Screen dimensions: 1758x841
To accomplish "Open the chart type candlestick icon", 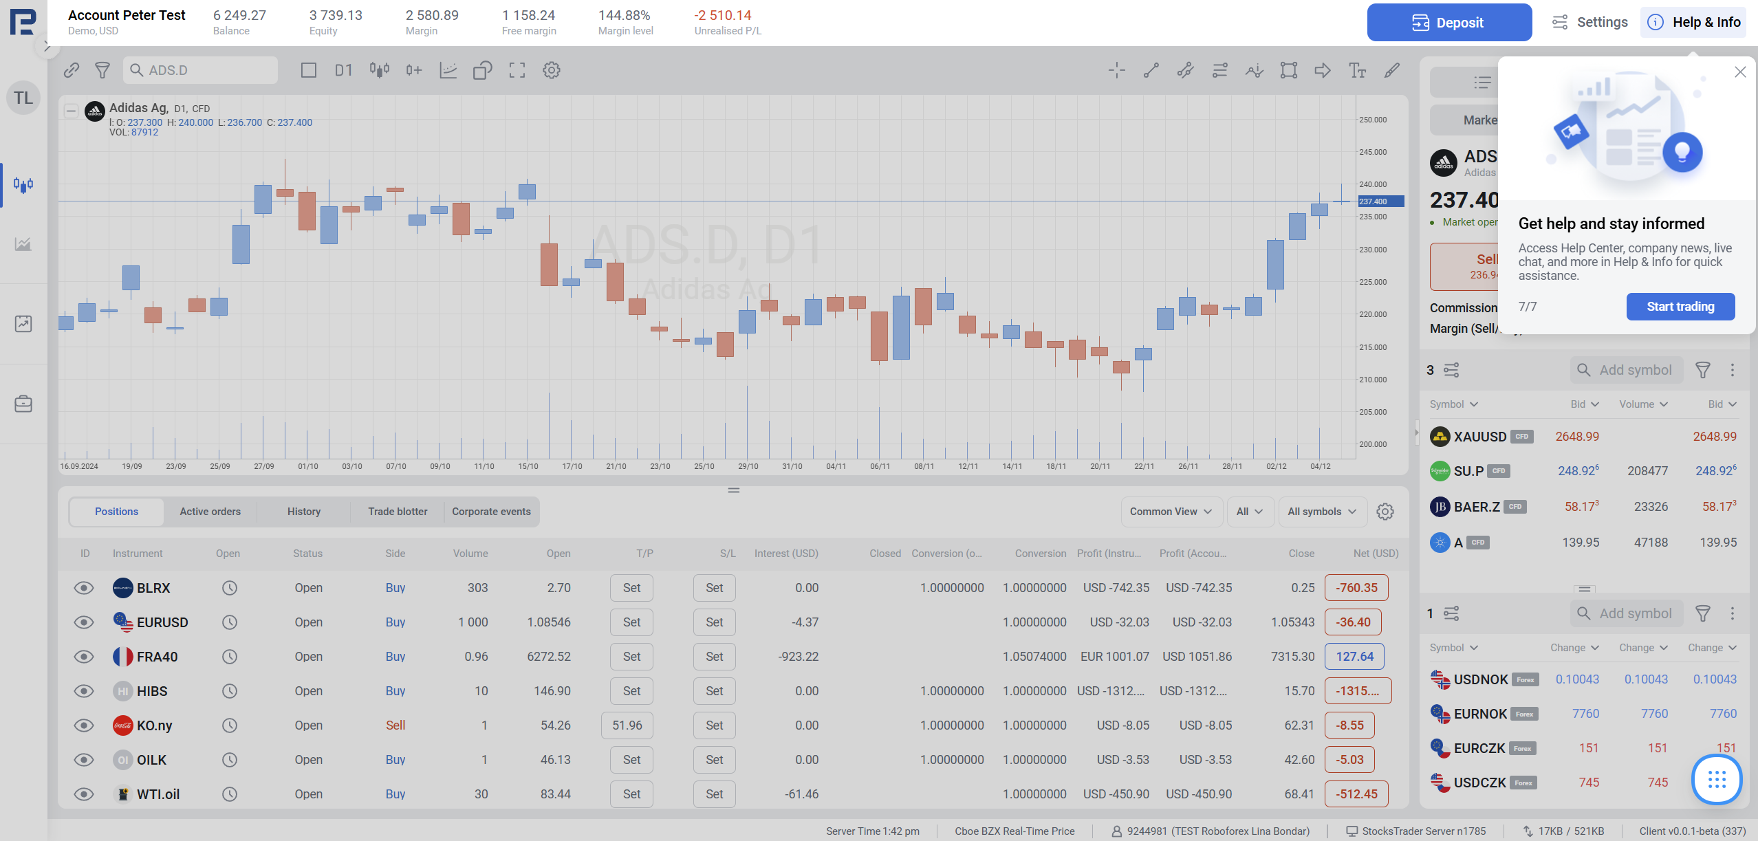I will [x=379, y=70].
